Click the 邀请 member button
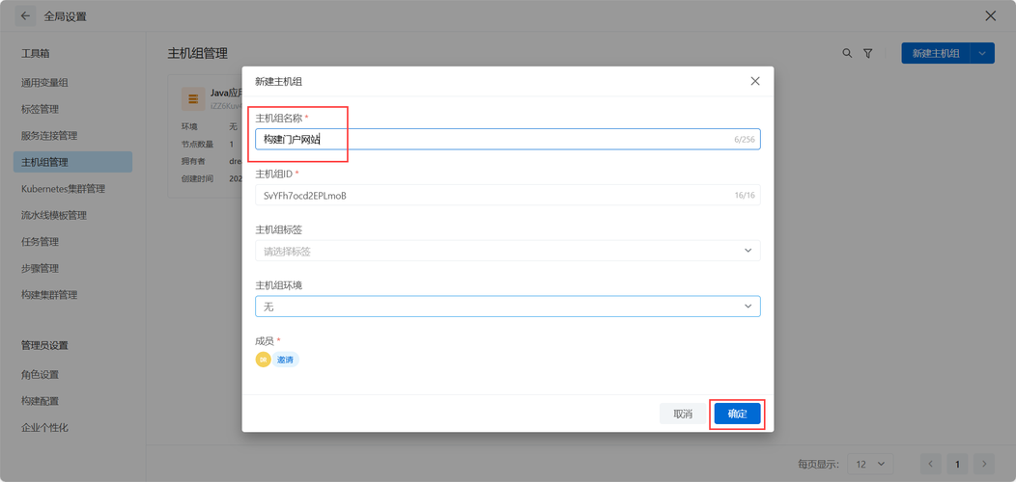Screen dimensions: 1016x482 pyautogui.click(x=286, y=360)
